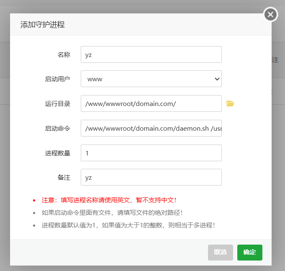Select the 进程数量 input field

coord(151,153)
